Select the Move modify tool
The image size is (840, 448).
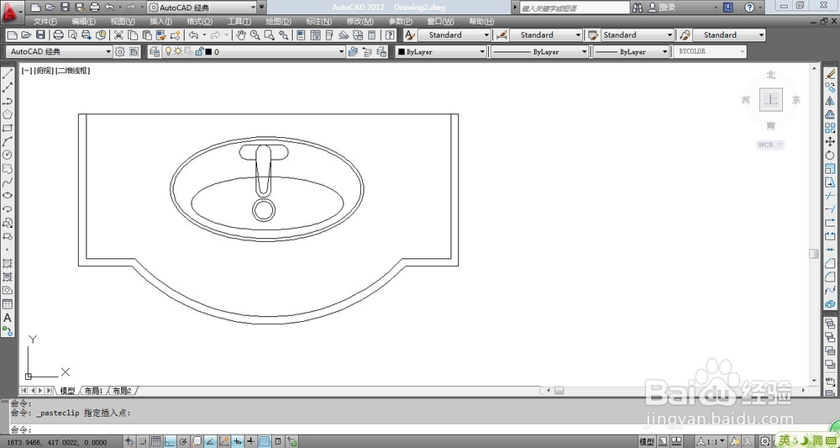pos(831,141)
